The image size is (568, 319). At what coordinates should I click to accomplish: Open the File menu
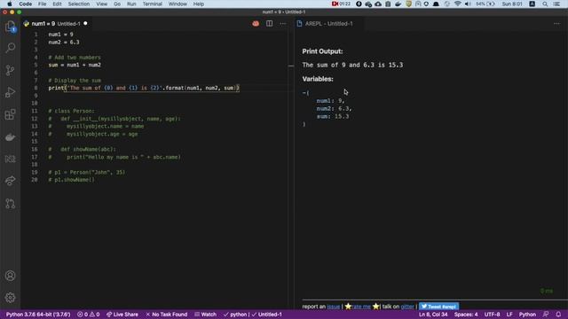coord(42,4)
